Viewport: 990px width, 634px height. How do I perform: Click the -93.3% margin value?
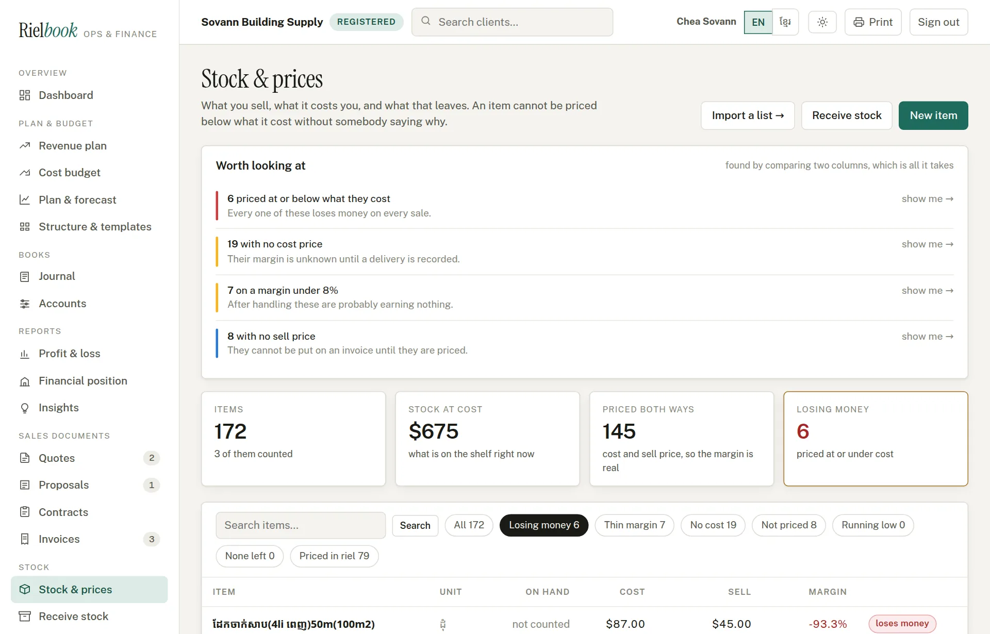pyautogui.click(x=828, y=624)
